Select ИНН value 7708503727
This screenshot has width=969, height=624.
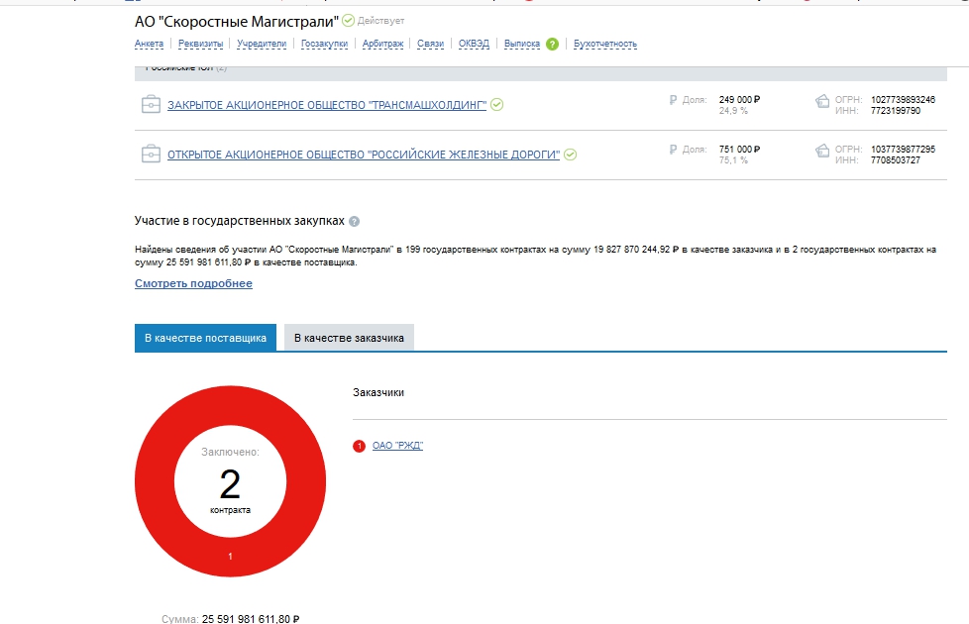point(896,160)
